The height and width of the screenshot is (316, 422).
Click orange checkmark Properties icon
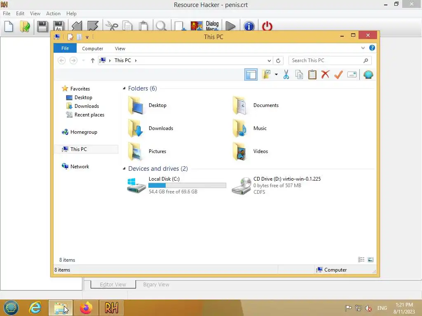[338, 74]
